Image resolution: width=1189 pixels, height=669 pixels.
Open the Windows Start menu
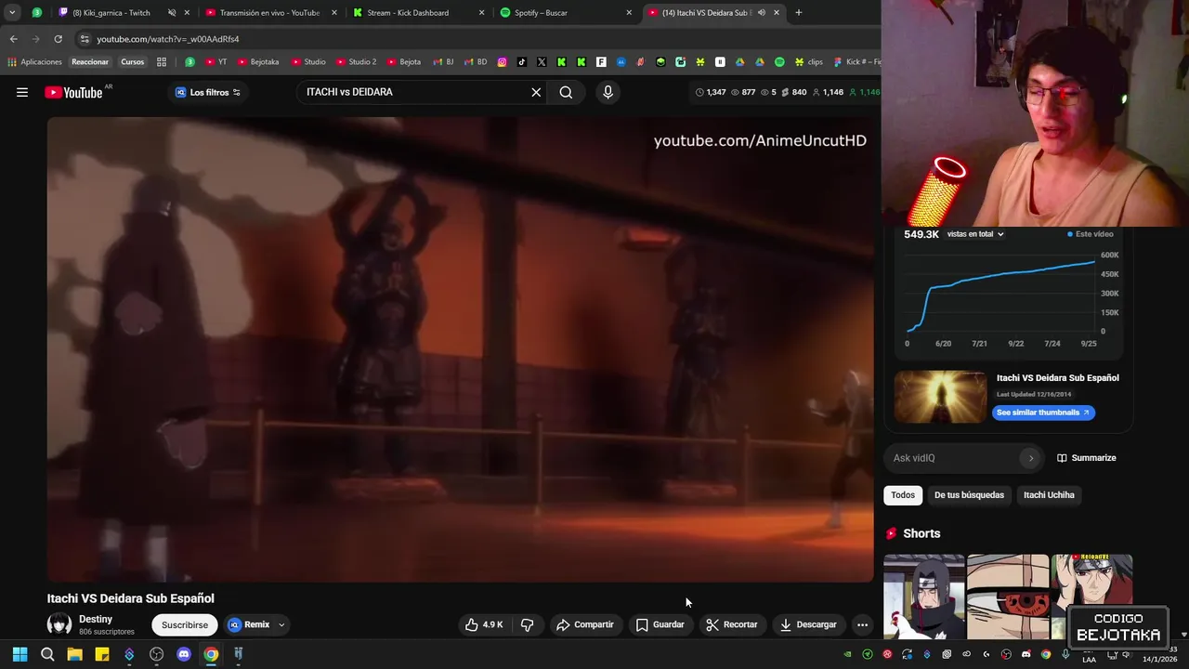pyautogui.click(x=20, y=654)
